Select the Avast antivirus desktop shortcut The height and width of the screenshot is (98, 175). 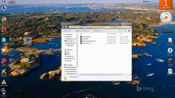4,73
